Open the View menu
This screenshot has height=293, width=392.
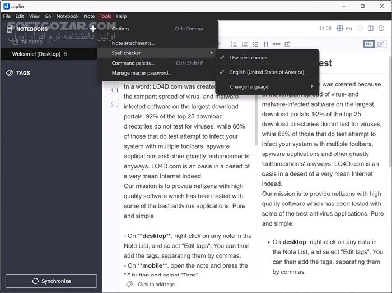tap(34, 16)
